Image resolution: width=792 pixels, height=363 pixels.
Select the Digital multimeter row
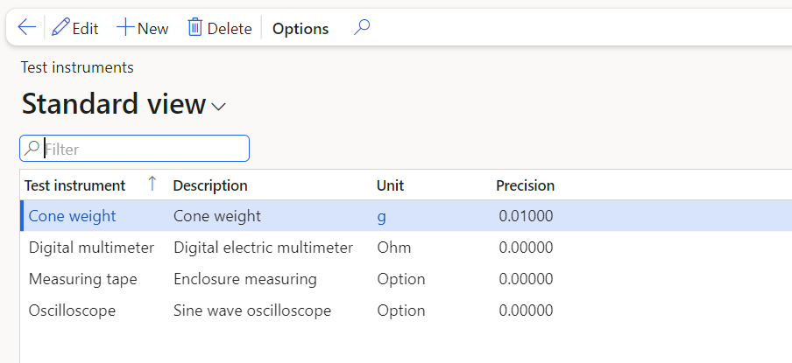tap(91, 248)
